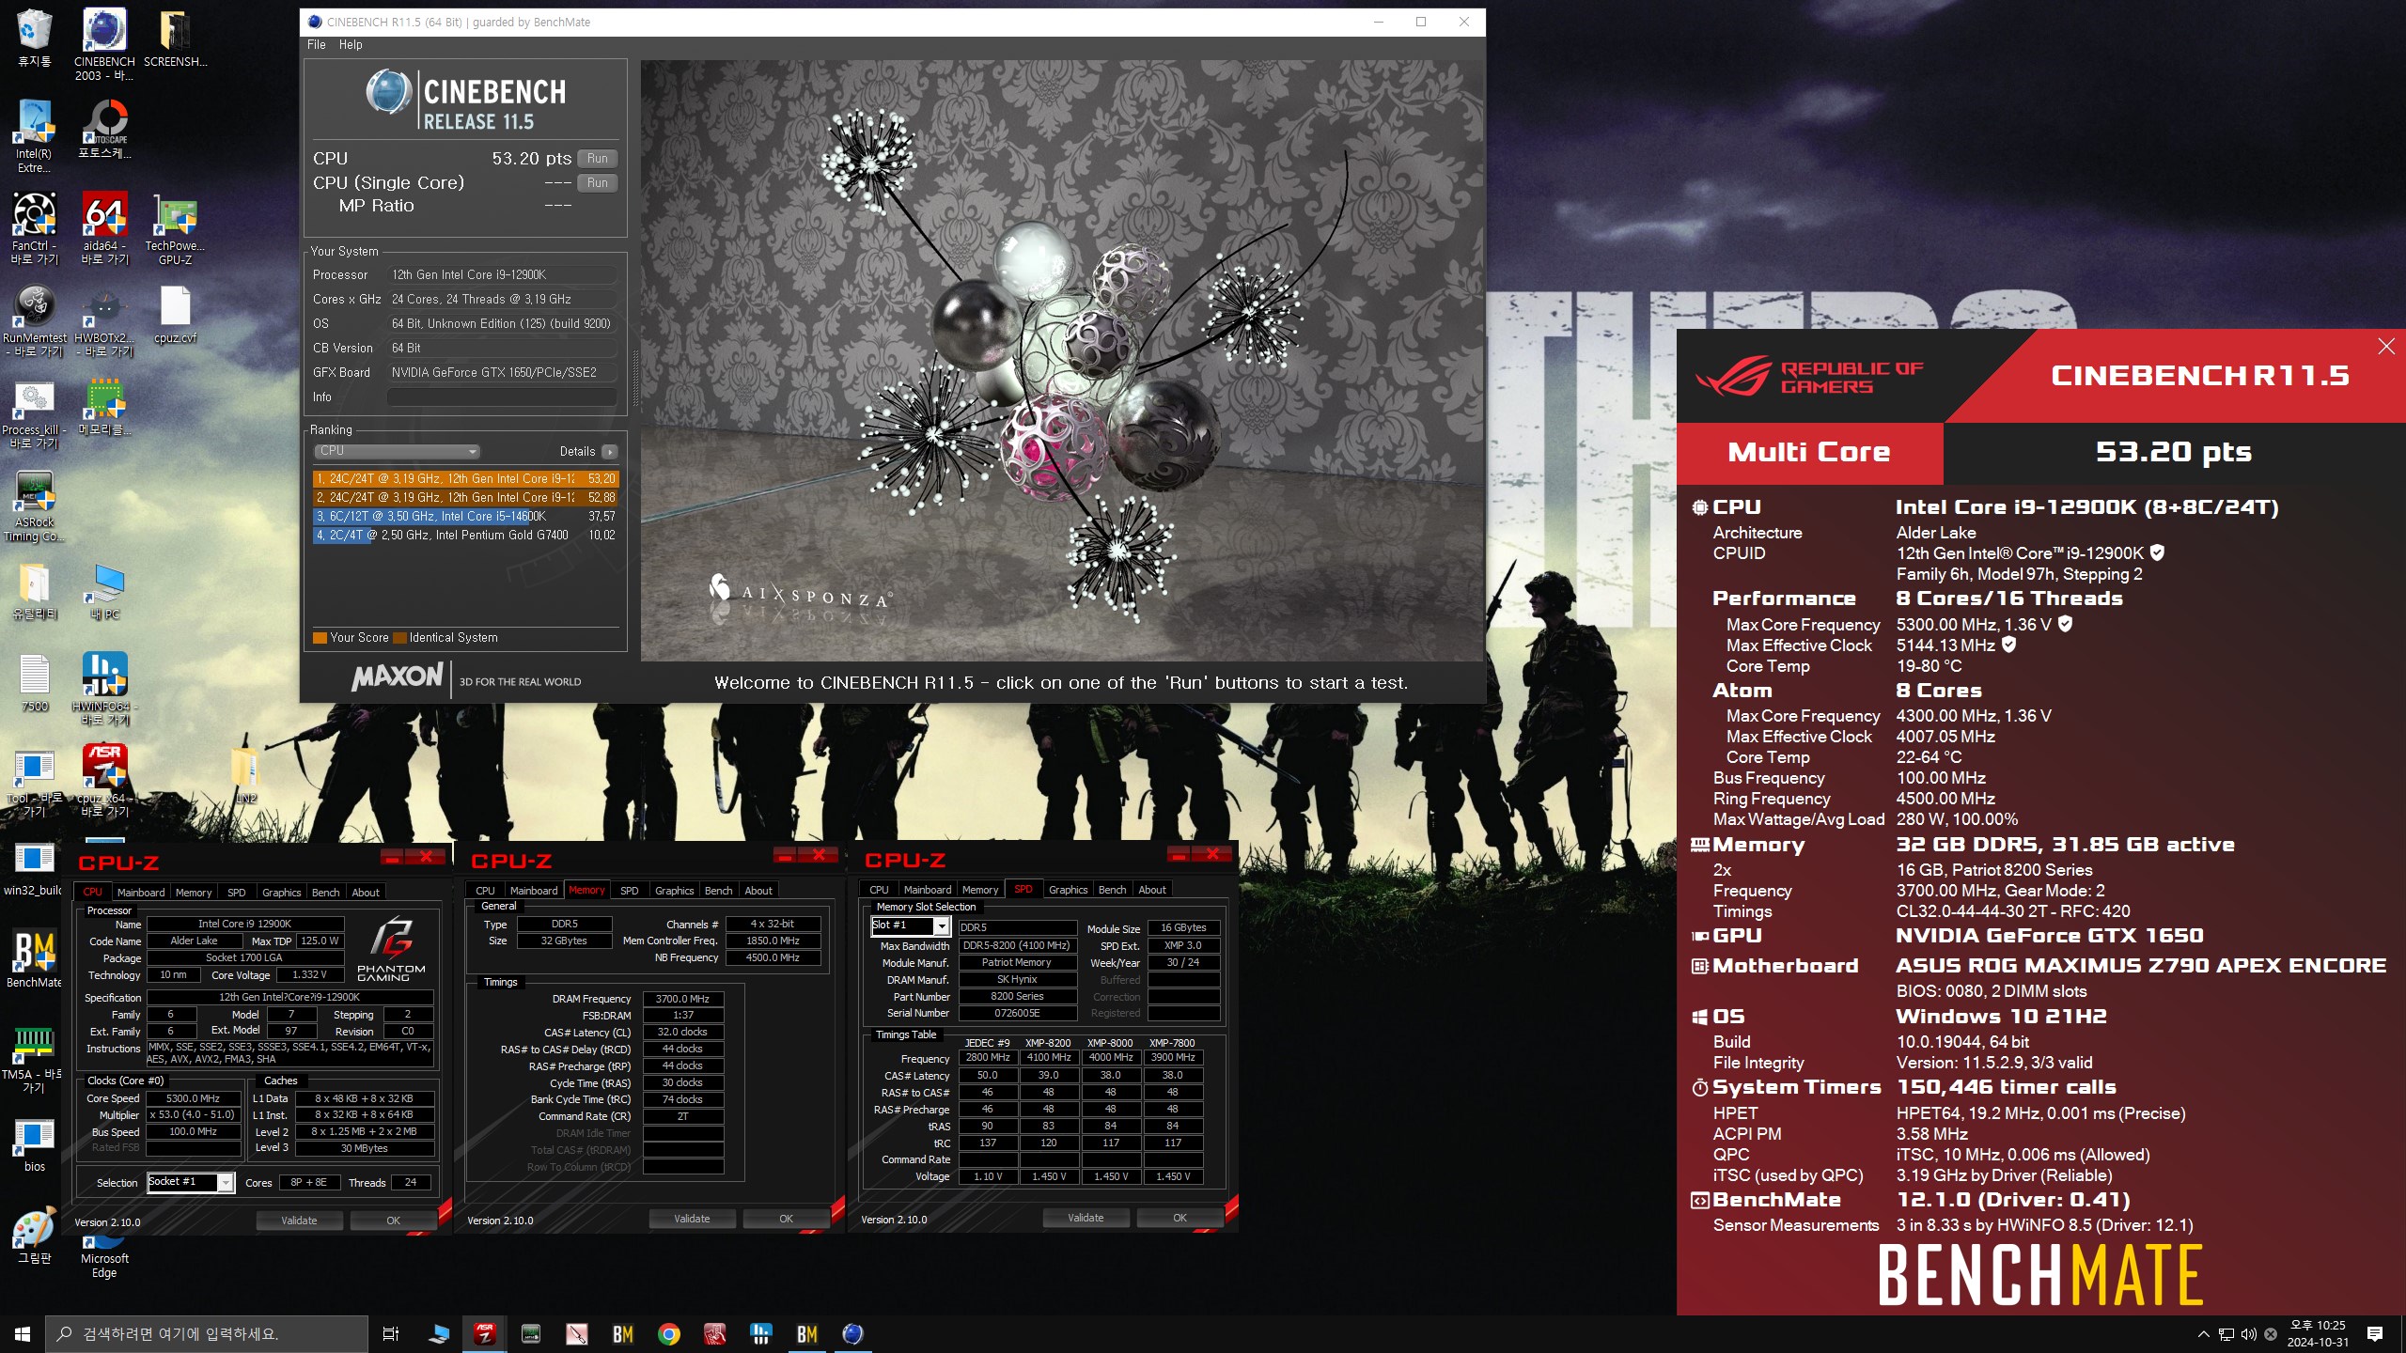Open TechPowerUp GPU-Z icon
Screen dimensions: 2406x1353
(175, 228)
